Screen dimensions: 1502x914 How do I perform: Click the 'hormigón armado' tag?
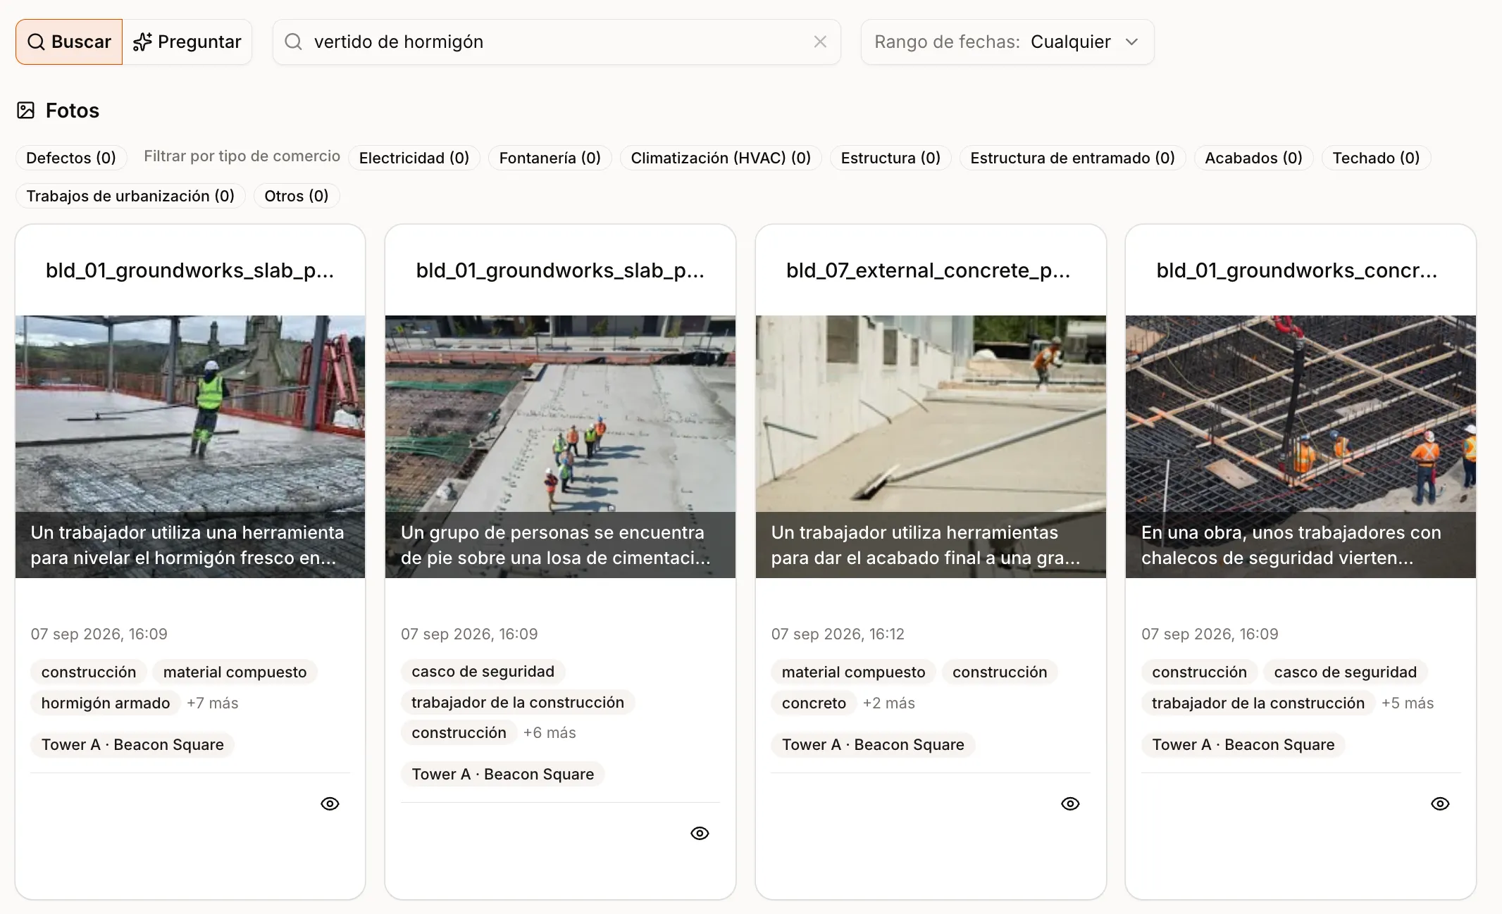(106, 703)
